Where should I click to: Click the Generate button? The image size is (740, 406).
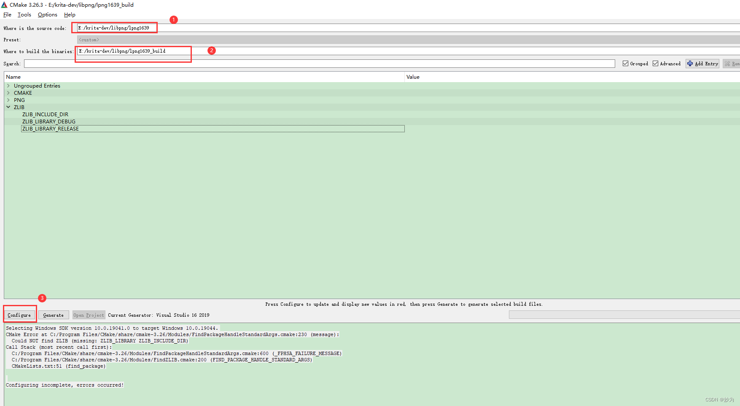pos(54,315)
